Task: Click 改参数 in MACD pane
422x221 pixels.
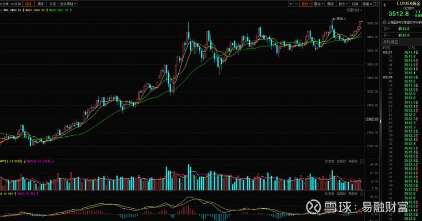Action: 329,194
